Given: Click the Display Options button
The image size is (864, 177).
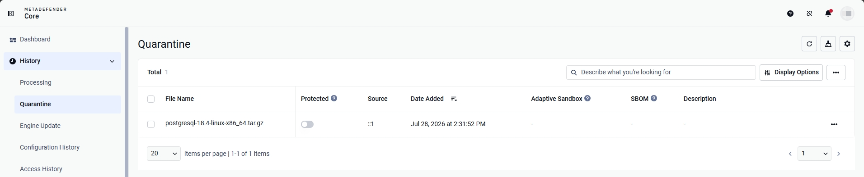Looking at the screenshot, I should click(x=791, y=73).
